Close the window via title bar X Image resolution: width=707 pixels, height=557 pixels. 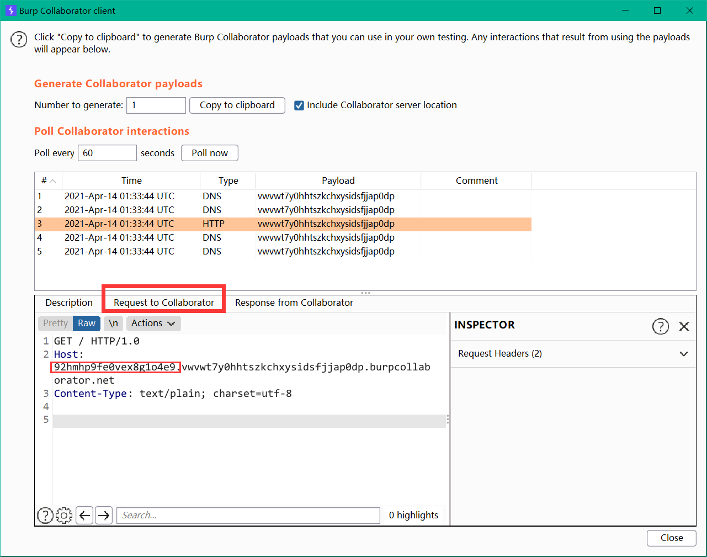690,10
